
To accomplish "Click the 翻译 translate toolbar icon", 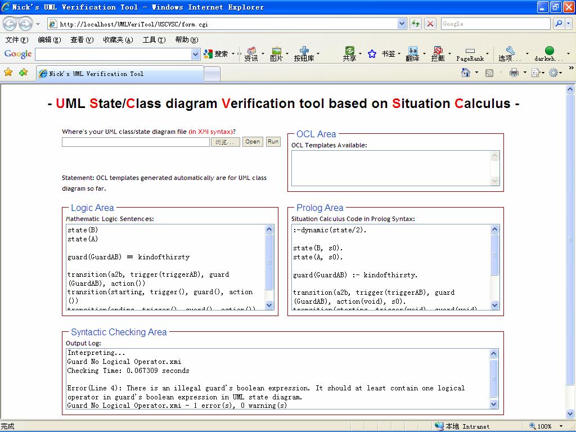I will coord(412,54).
